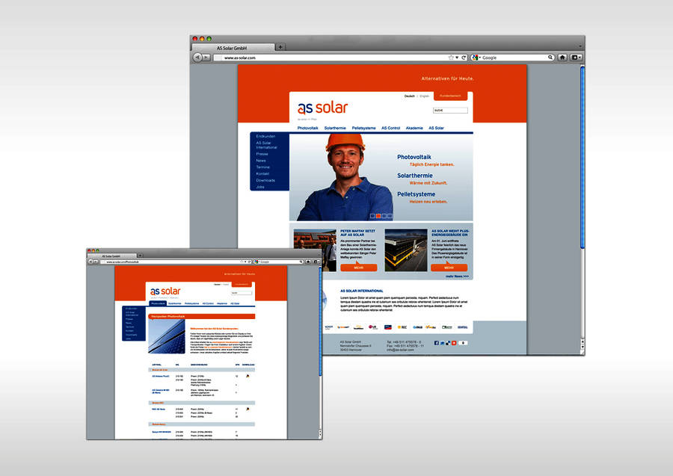Reload the page in small browser window

coord(249,262)
